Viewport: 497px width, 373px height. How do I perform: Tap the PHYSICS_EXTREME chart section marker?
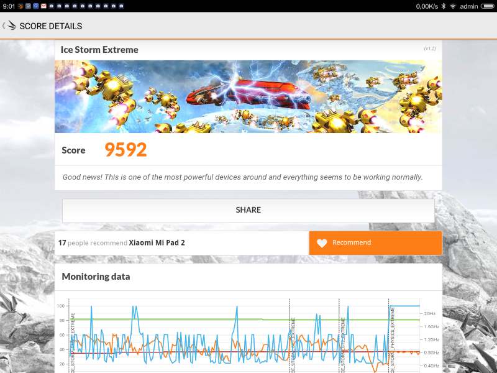(x=393, y=340)
